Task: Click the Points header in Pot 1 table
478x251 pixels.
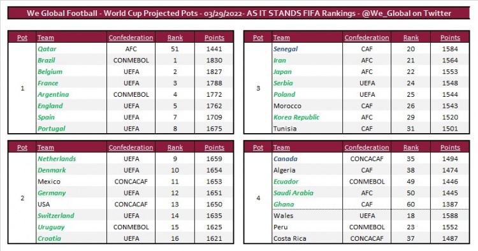Action: 214,38
